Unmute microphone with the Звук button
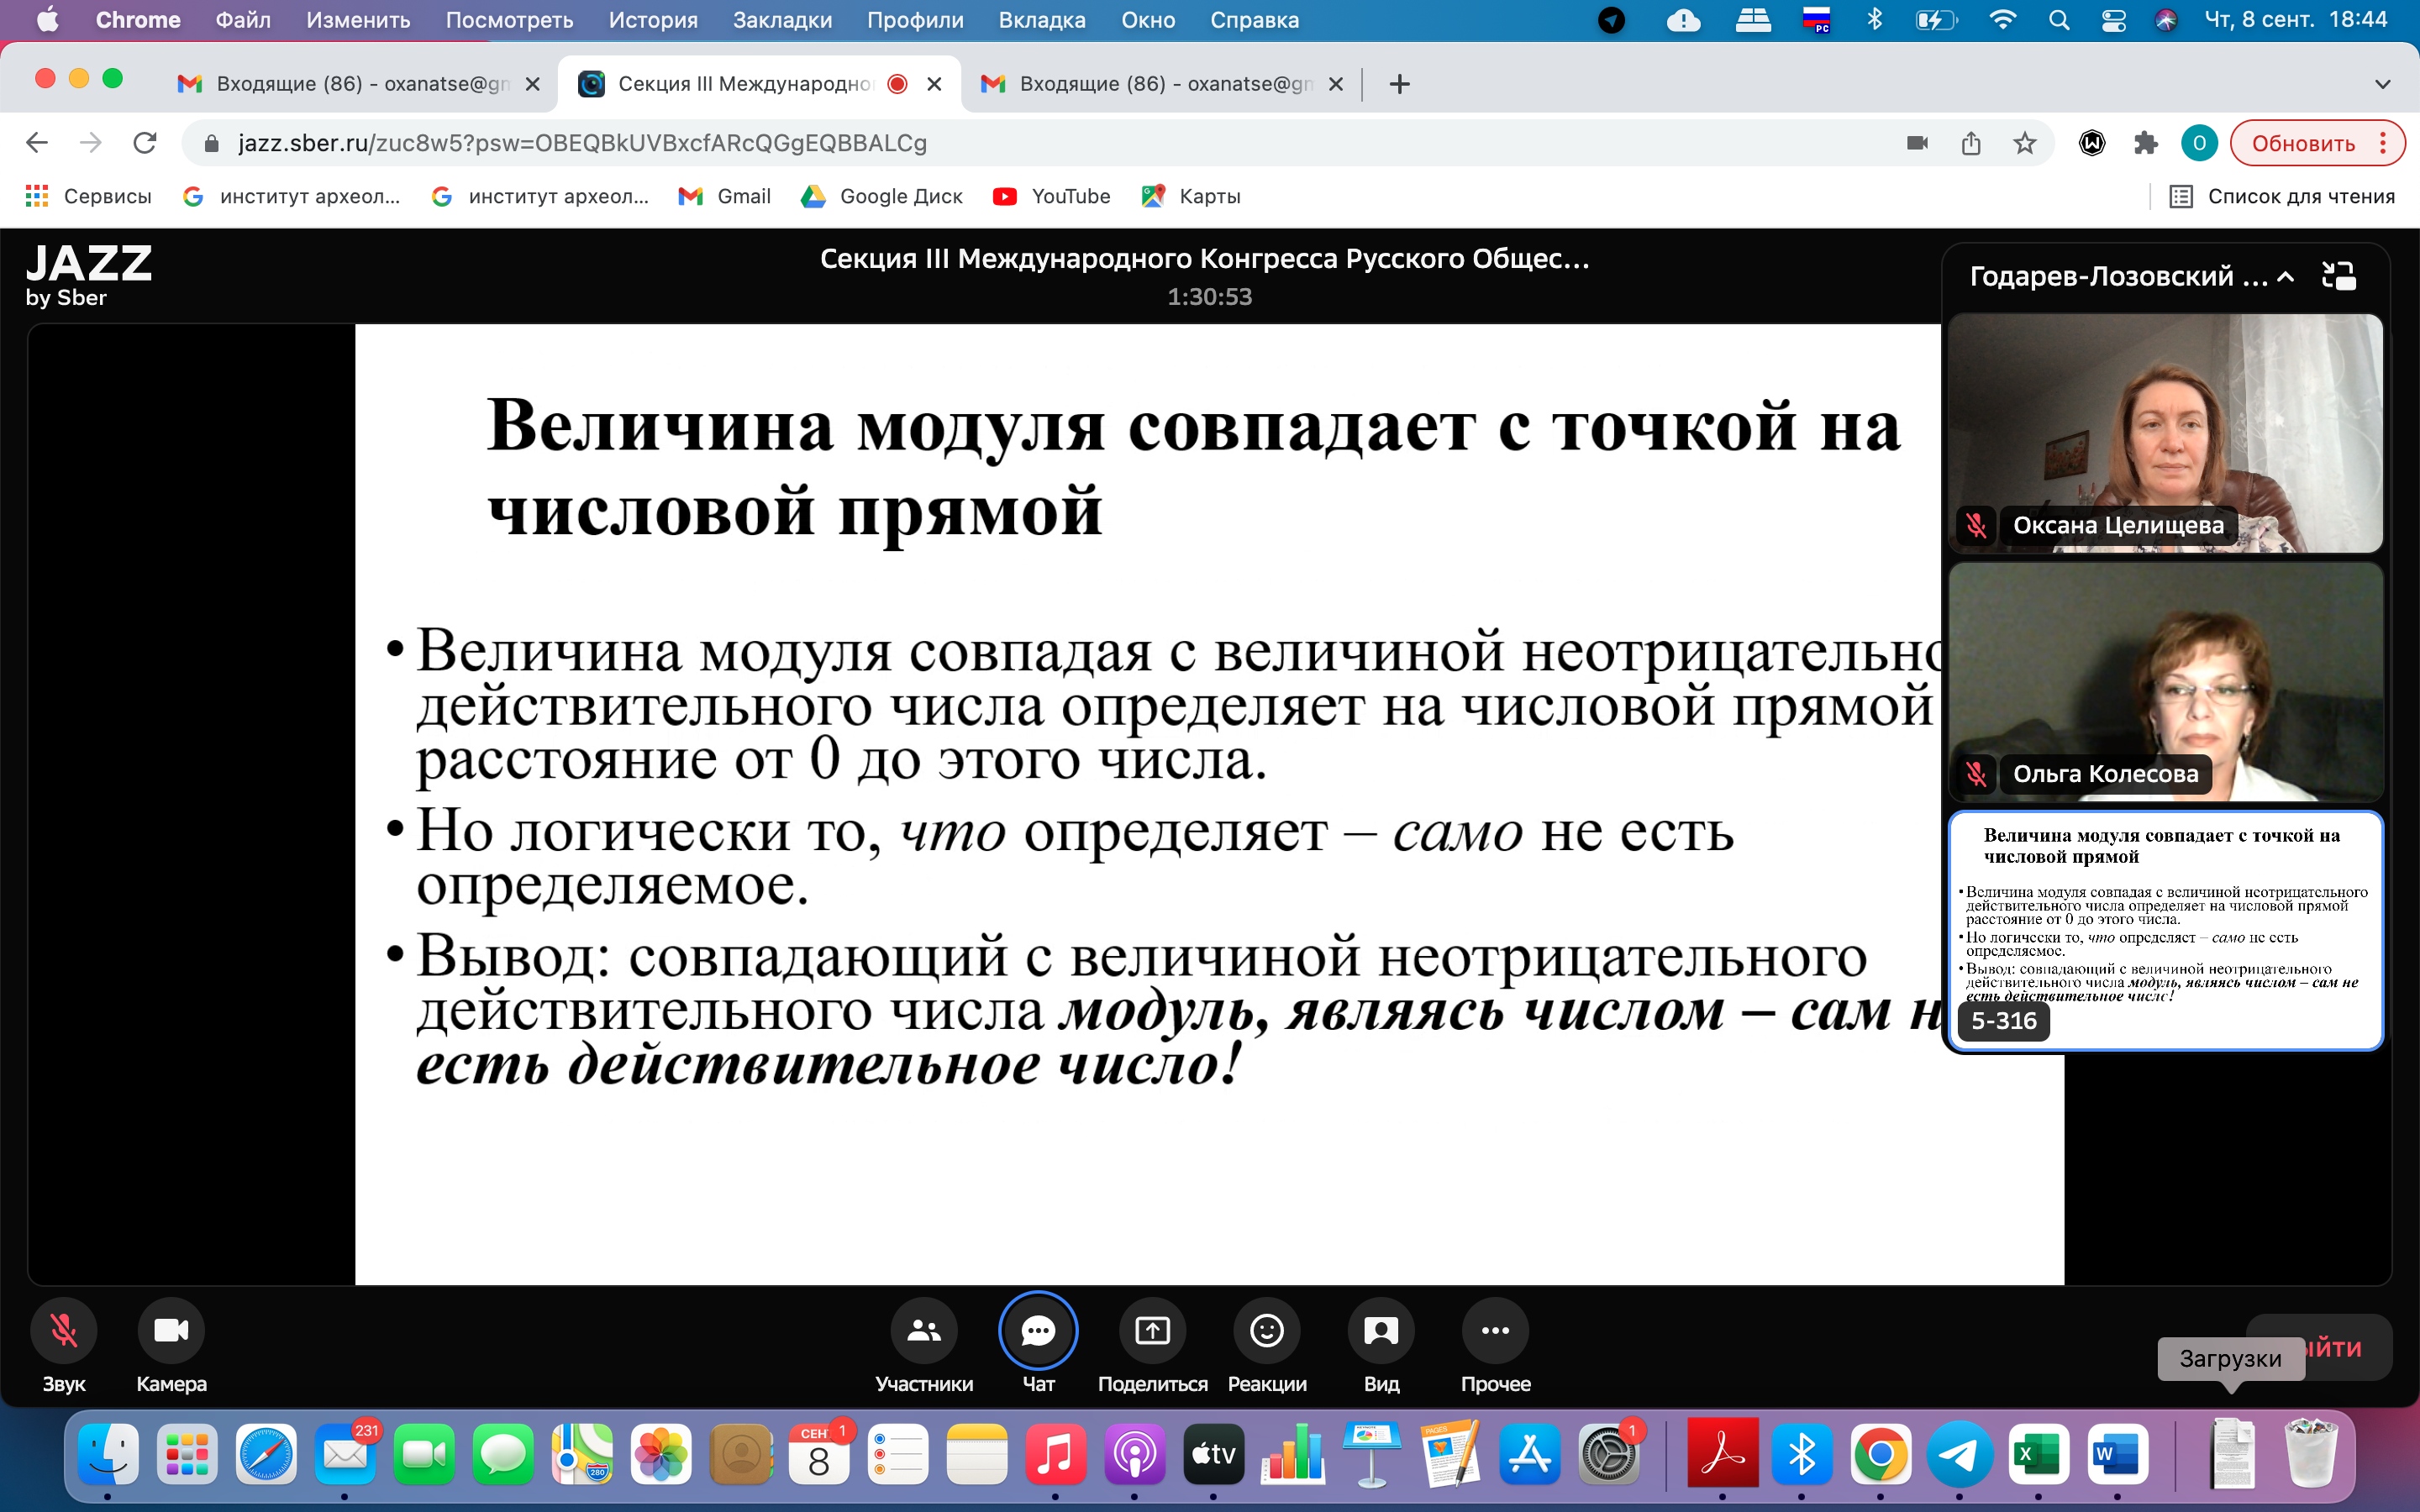2420x1512 pixels. pyautogui.click(x=64, y=1330)
